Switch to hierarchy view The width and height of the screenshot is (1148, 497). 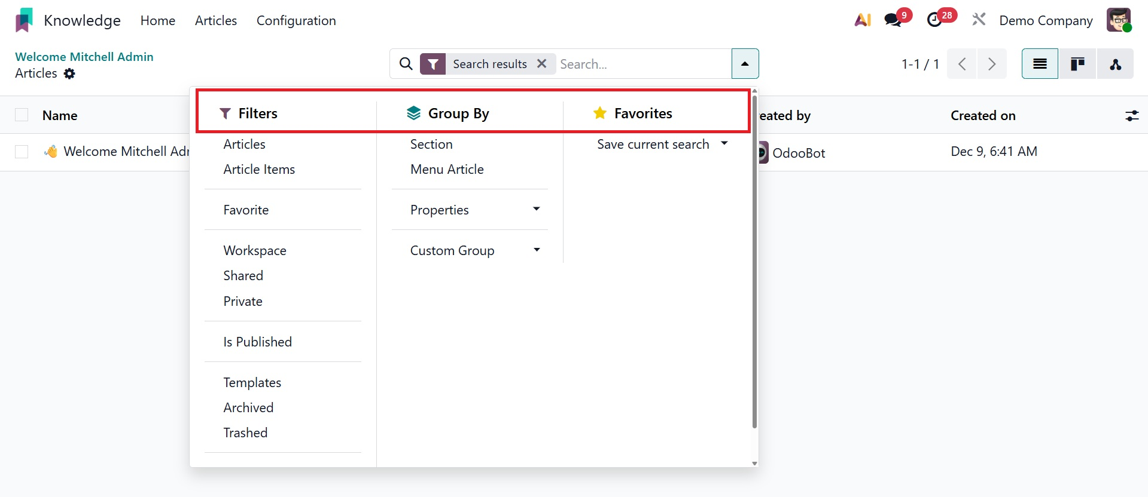pyautogui.click(x=1115, y=64)
